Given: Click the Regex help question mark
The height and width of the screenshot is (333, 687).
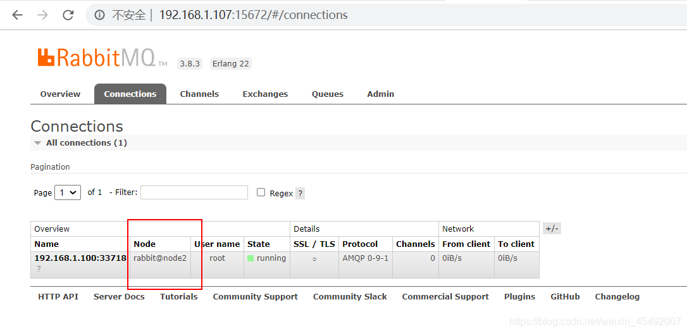Looking at the screenshot, I should point(300,193).
